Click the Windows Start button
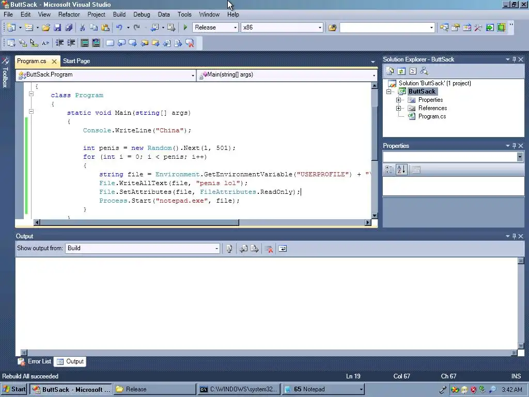Image resolution: width=529 pixels, height=397 pixels. tap(13, 389)
